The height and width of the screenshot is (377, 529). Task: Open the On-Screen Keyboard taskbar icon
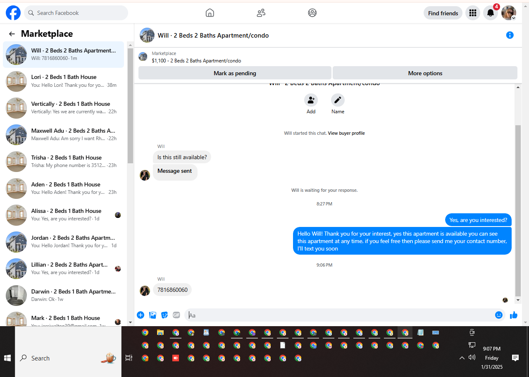[436, 332]
